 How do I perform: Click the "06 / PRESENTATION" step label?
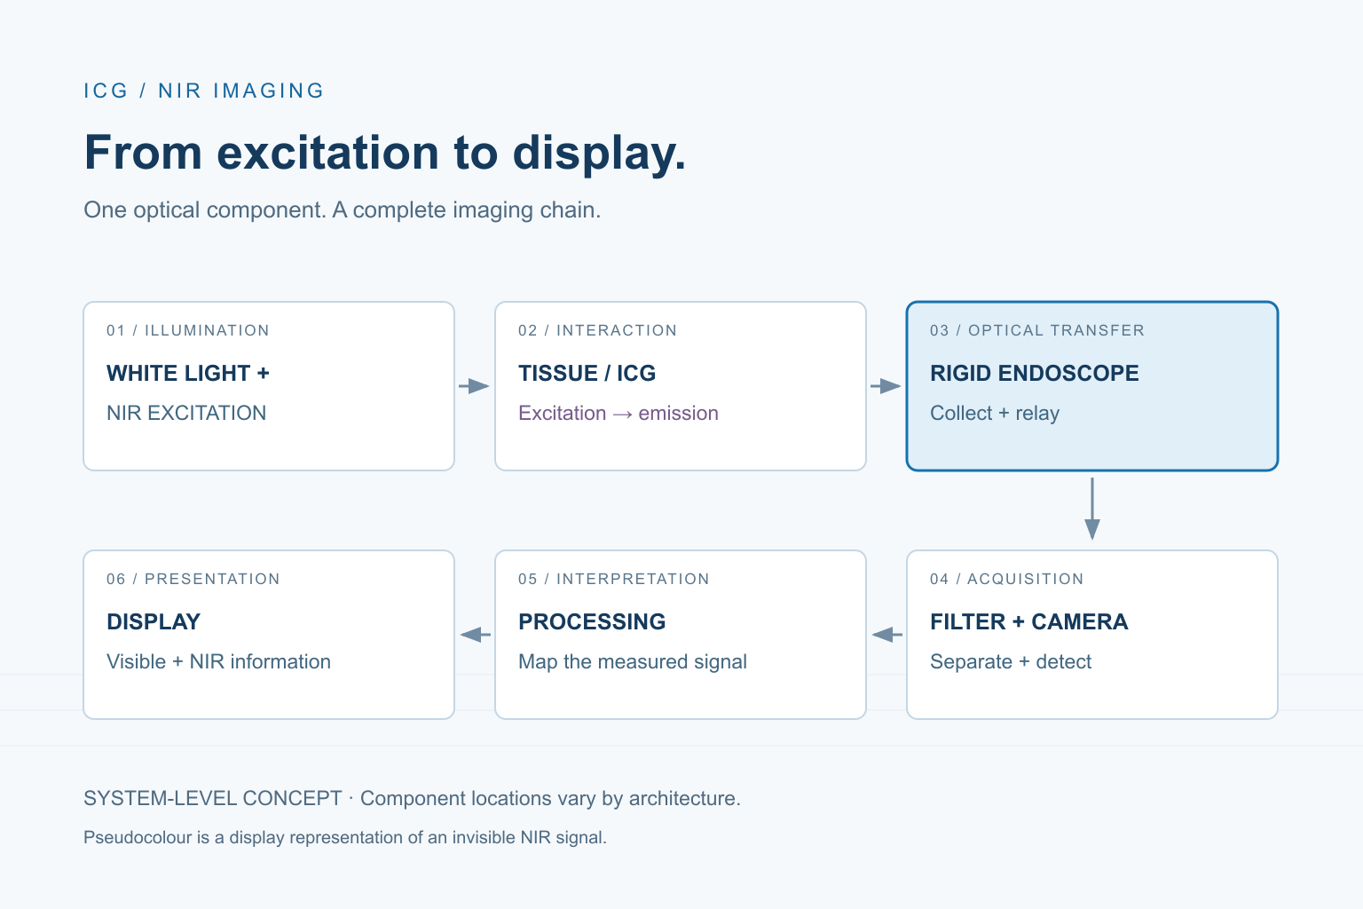click(193, 579)
